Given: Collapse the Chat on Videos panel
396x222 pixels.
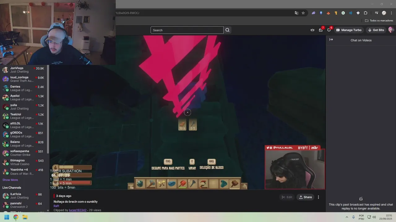Looking at the screenshot, I should [331, 39].
